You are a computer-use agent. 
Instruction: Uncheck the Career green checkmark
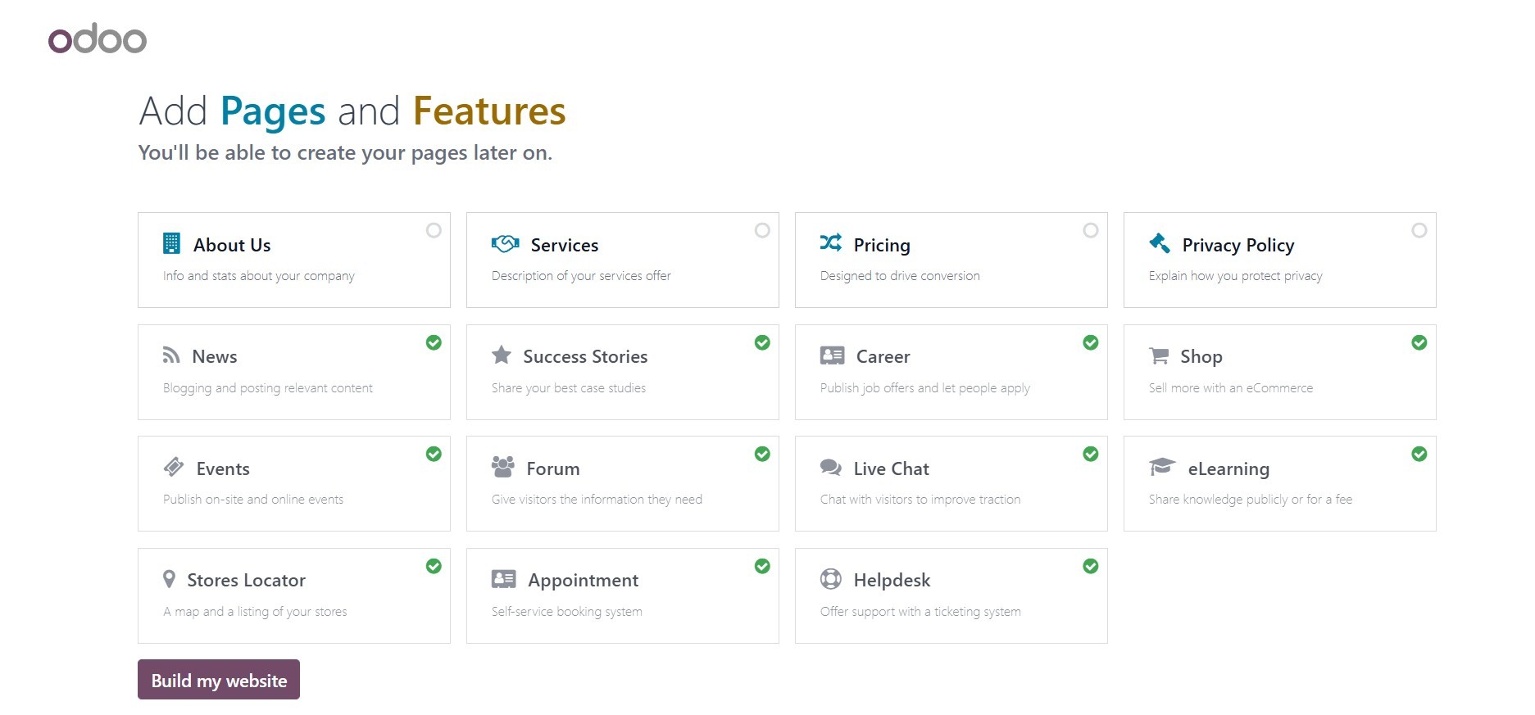1090,342
